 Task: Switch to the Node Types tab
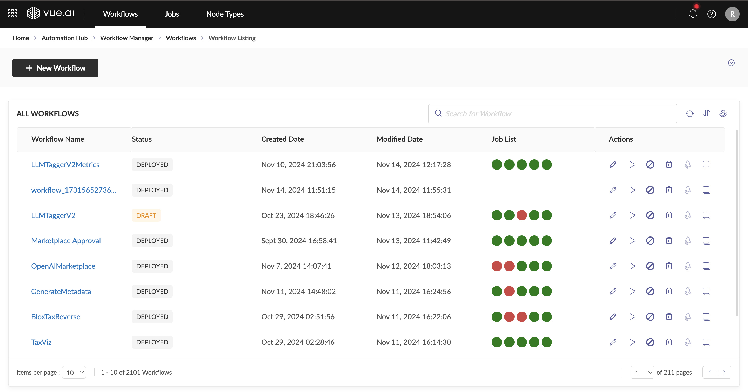pyautogui.click(x=225, y=14)
